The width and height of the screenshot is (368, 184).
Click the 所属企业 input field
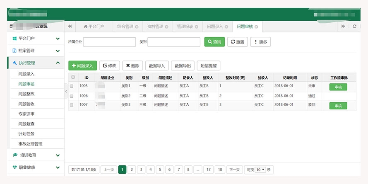tap(110, 42)
